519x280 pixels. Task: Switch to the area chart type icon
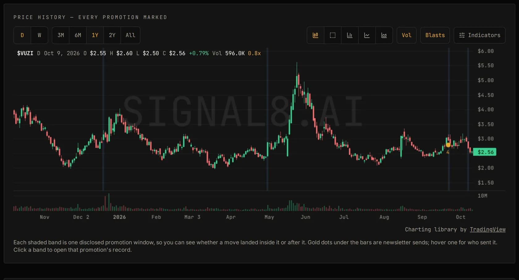pyautogui.click(x=384, y=35)
